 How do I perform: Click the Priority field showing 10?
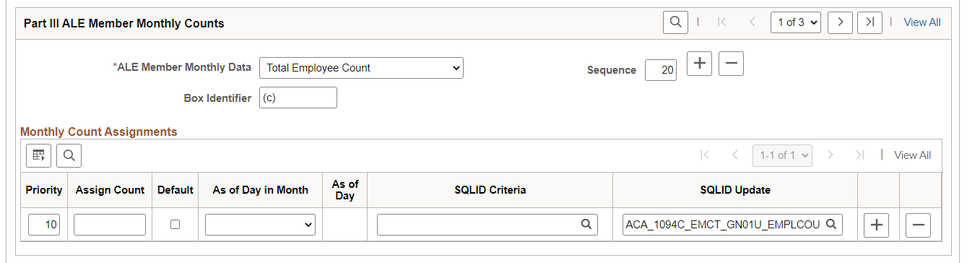tap(45, 225)
